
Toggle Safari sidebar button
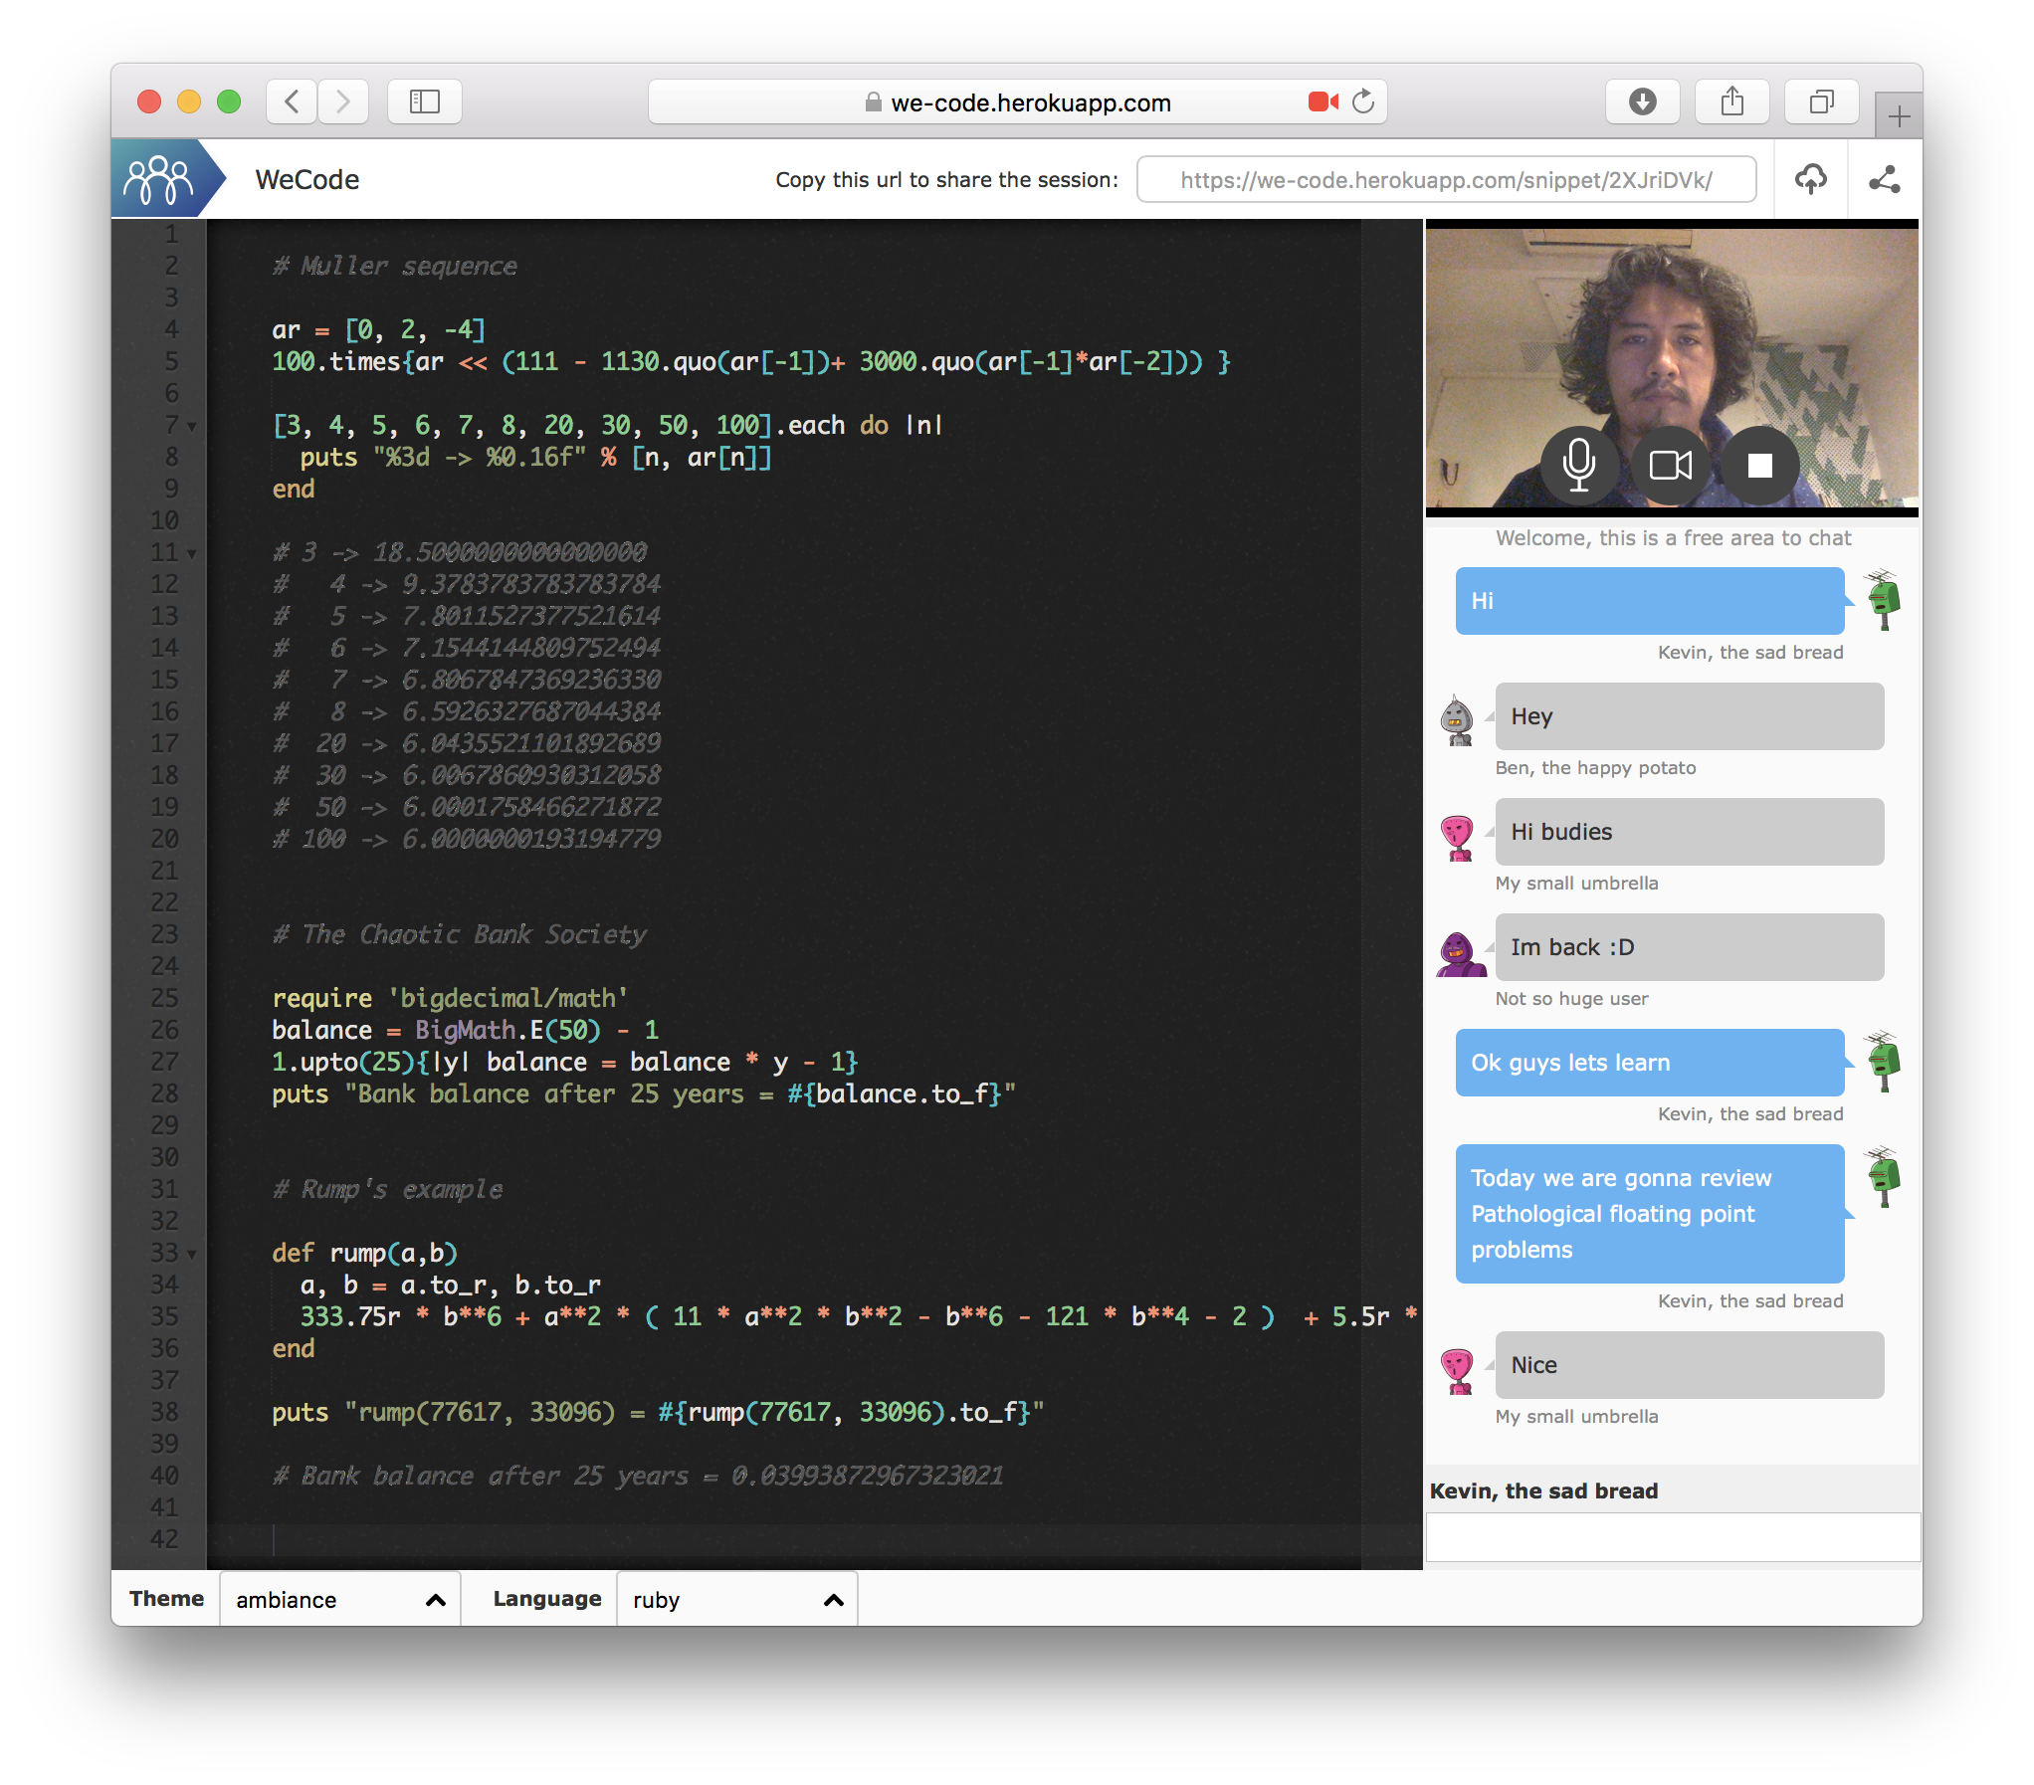pyautogui.click(x=425, y=101)
